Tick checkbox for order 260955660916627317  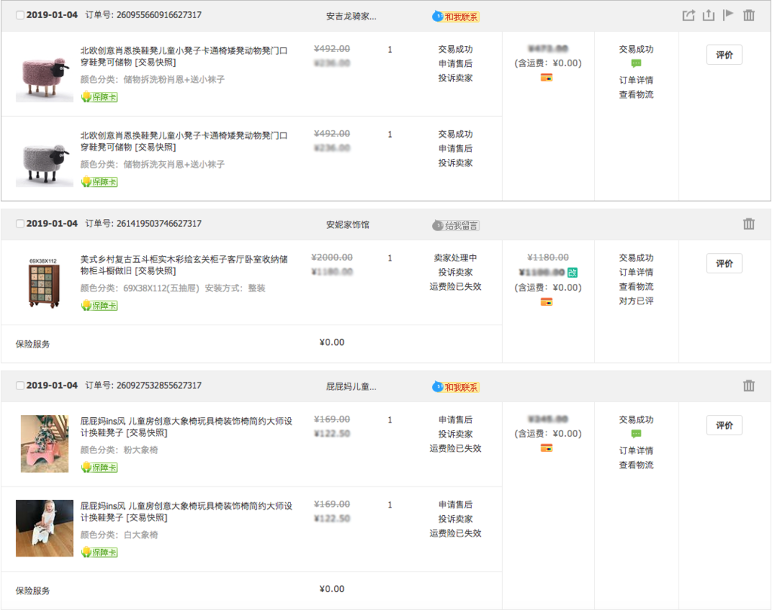pos(20,16)
